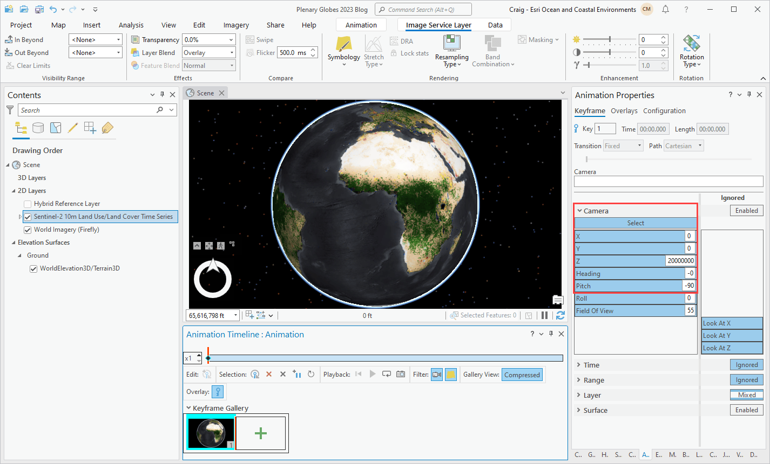This screenshot has height=464, width=770.
Task: Click the Swipe compare tool
Action: tap(260, 40)
